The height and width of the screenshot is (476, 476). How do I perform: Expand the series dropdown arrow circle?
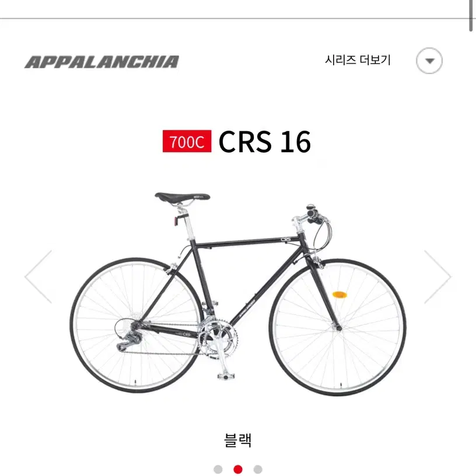pos(429,61)
